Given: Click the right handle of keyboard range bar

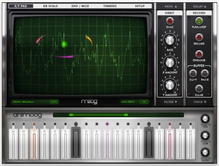Looking at the screenshot, I should (x=126, y=115).
